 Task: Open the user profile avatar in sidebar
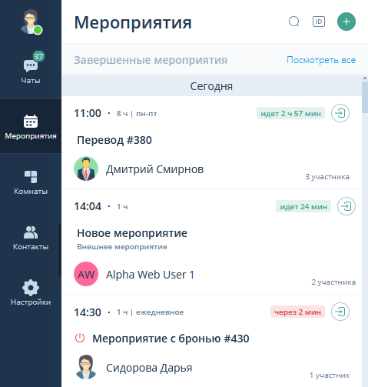point(31,22)
